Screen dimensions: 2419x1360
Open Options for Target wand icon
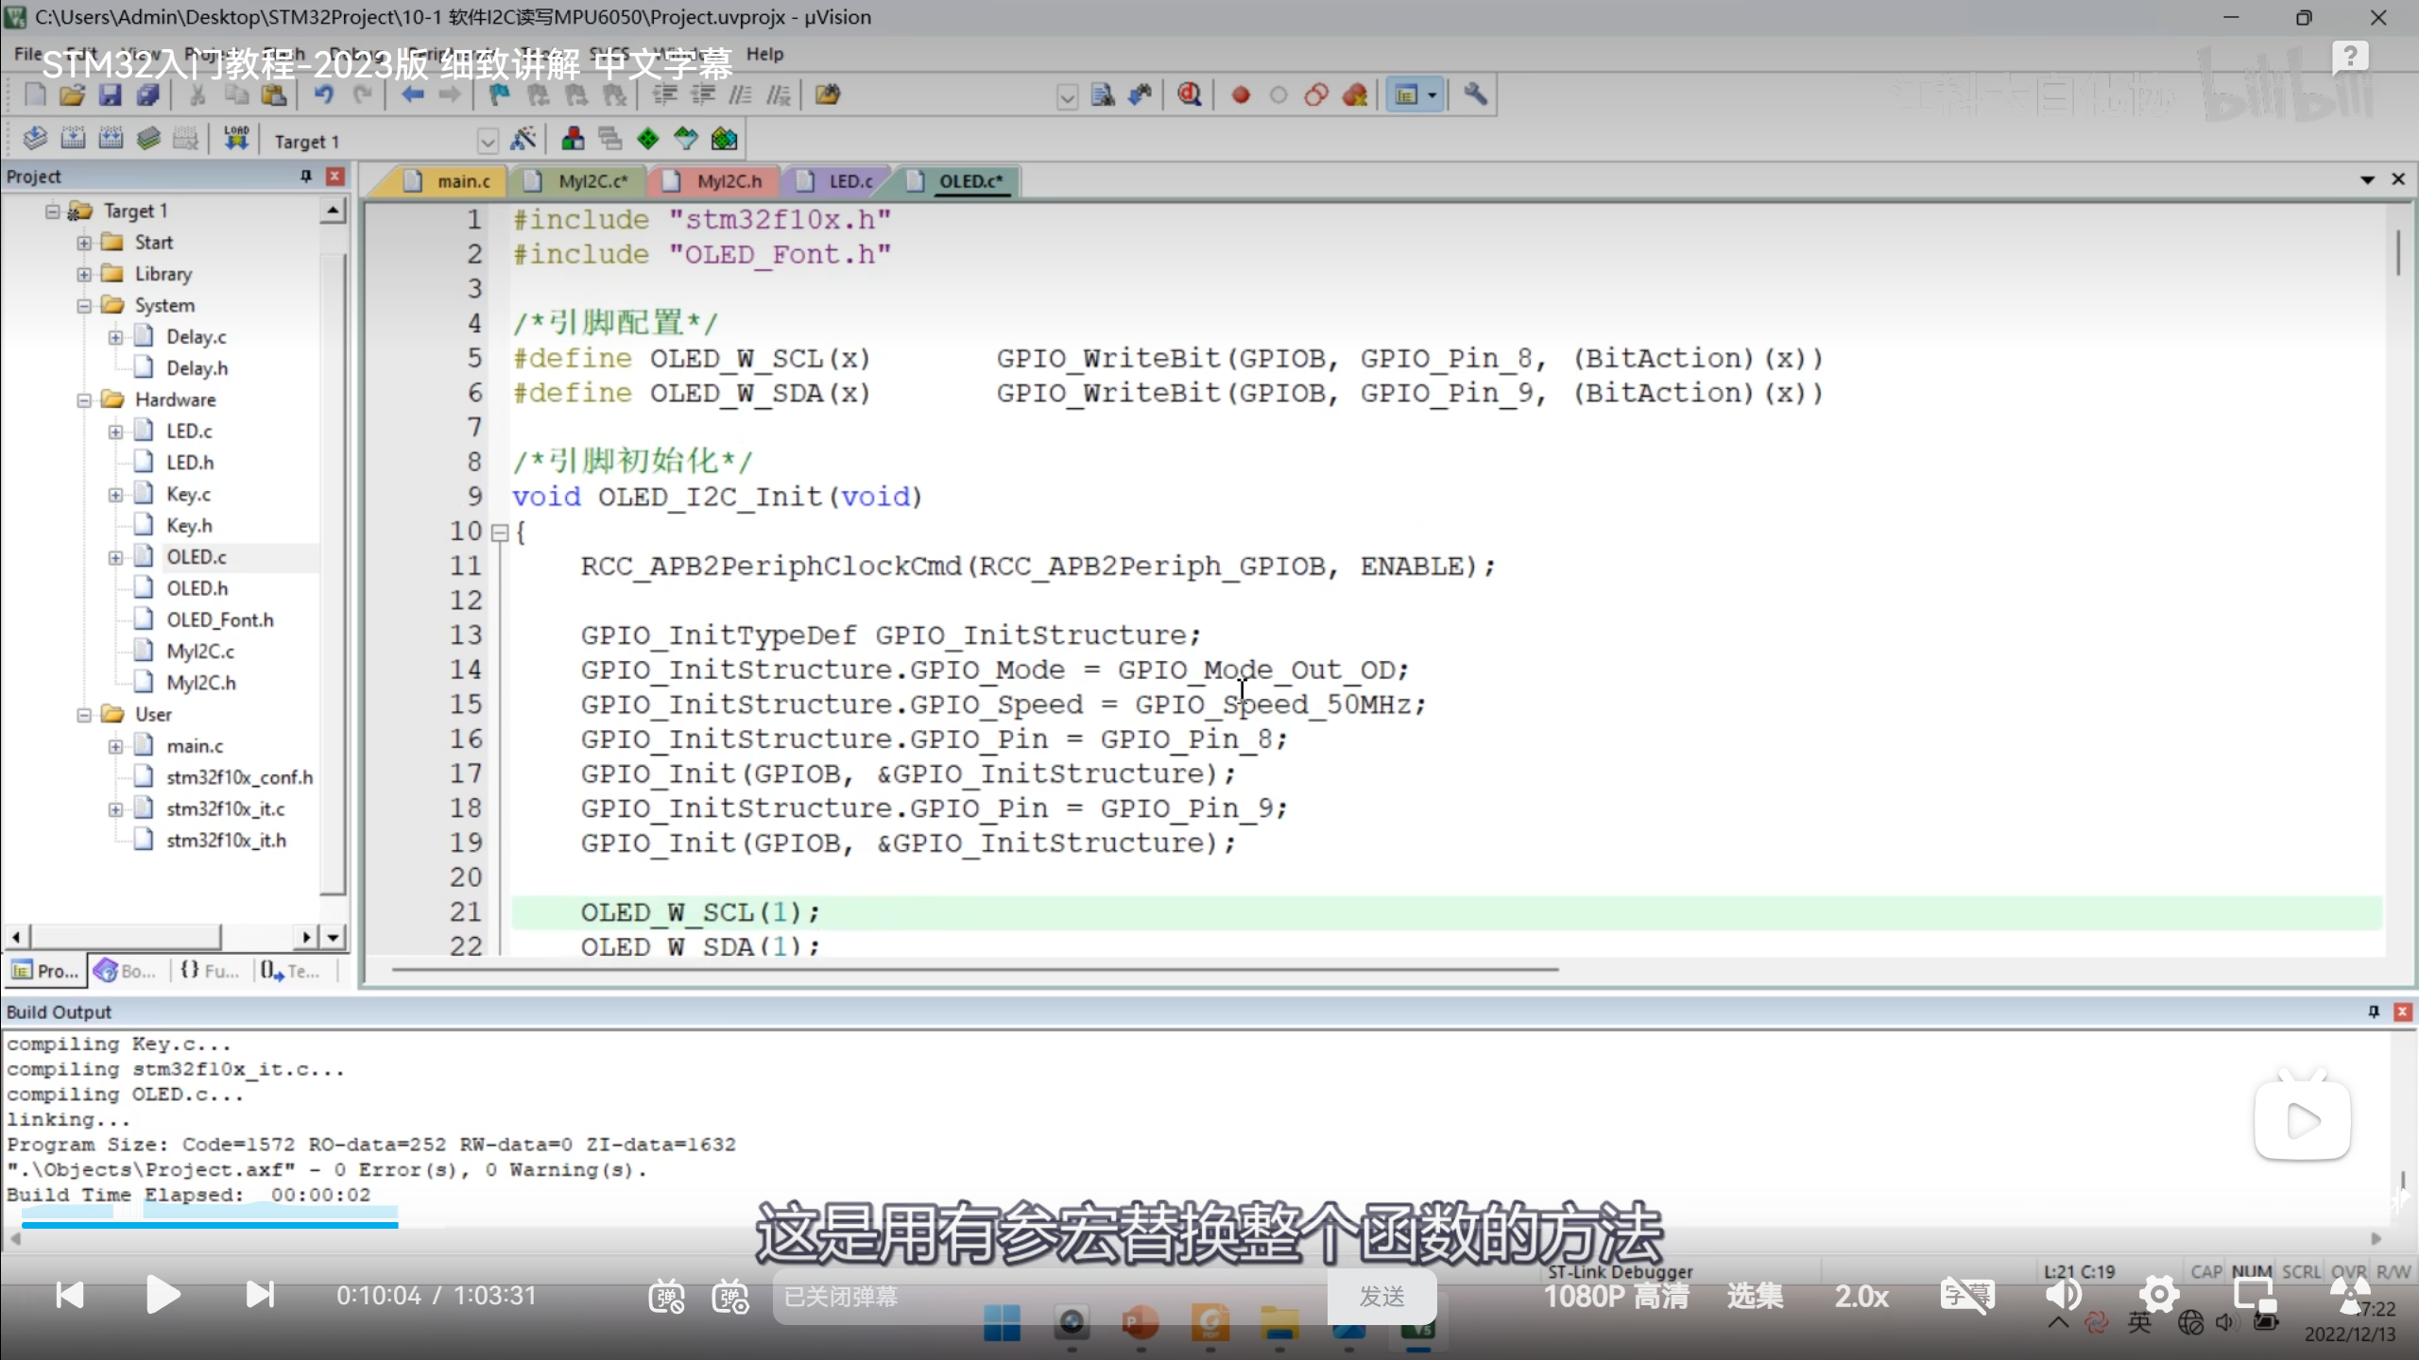click(x=523, y=140)
